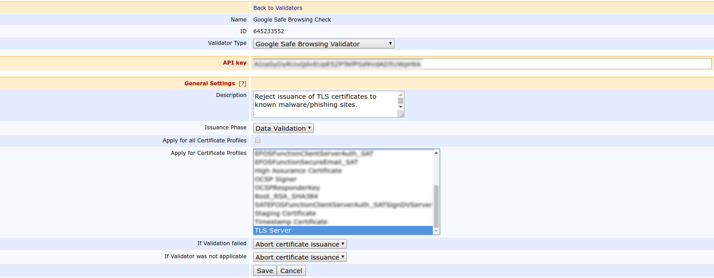Expand the Issuance Phase dropdown
Screen dimensions: 714x278
tap(283, 128)
